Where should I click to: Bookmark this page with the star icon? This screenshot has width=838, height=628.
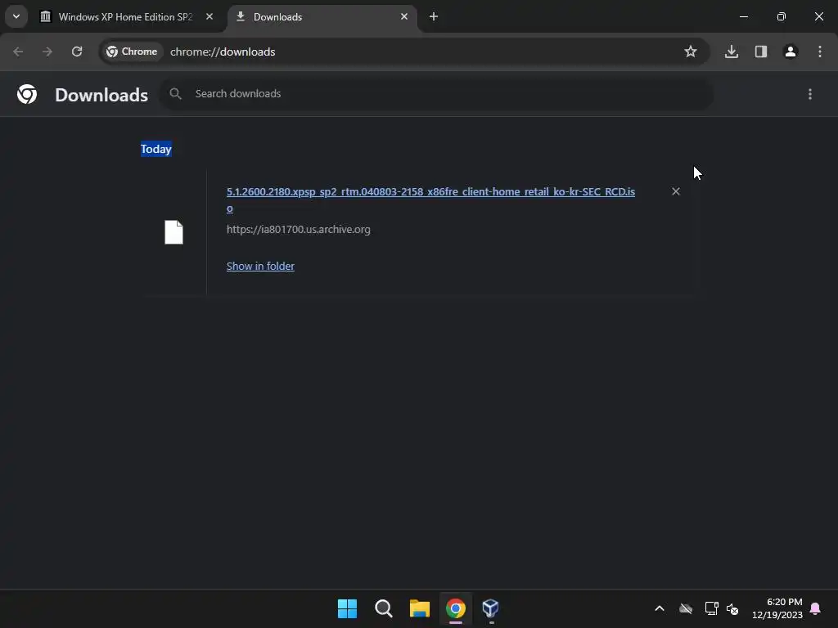pos(691,52)
